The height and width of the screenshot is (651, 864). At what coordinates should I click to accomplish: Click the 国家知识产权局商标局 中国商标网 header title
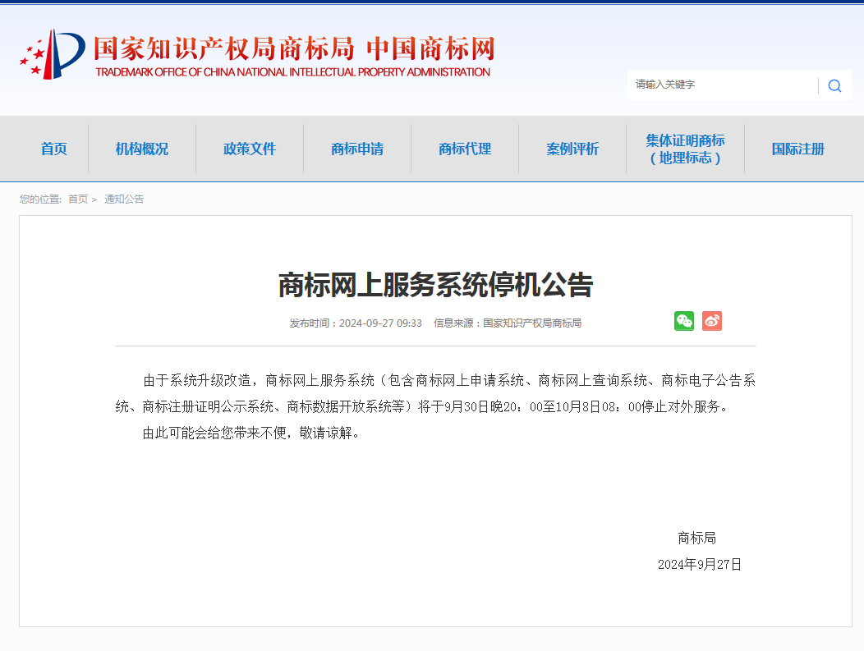(x=294, y=48)
